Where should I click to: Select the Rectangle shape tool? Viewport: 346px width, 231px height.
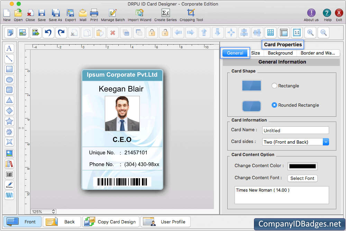(9, 69)
